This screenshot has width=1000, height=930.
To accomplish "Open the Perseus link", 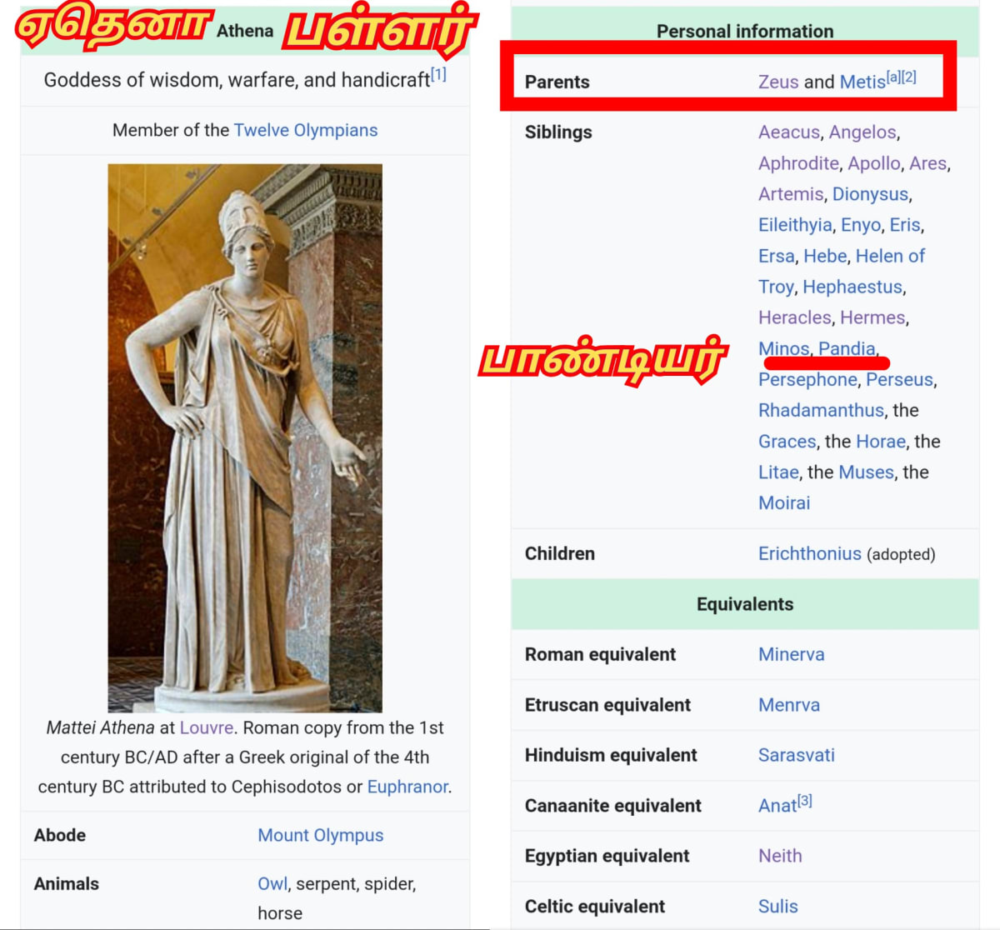I will click(899, 379).
